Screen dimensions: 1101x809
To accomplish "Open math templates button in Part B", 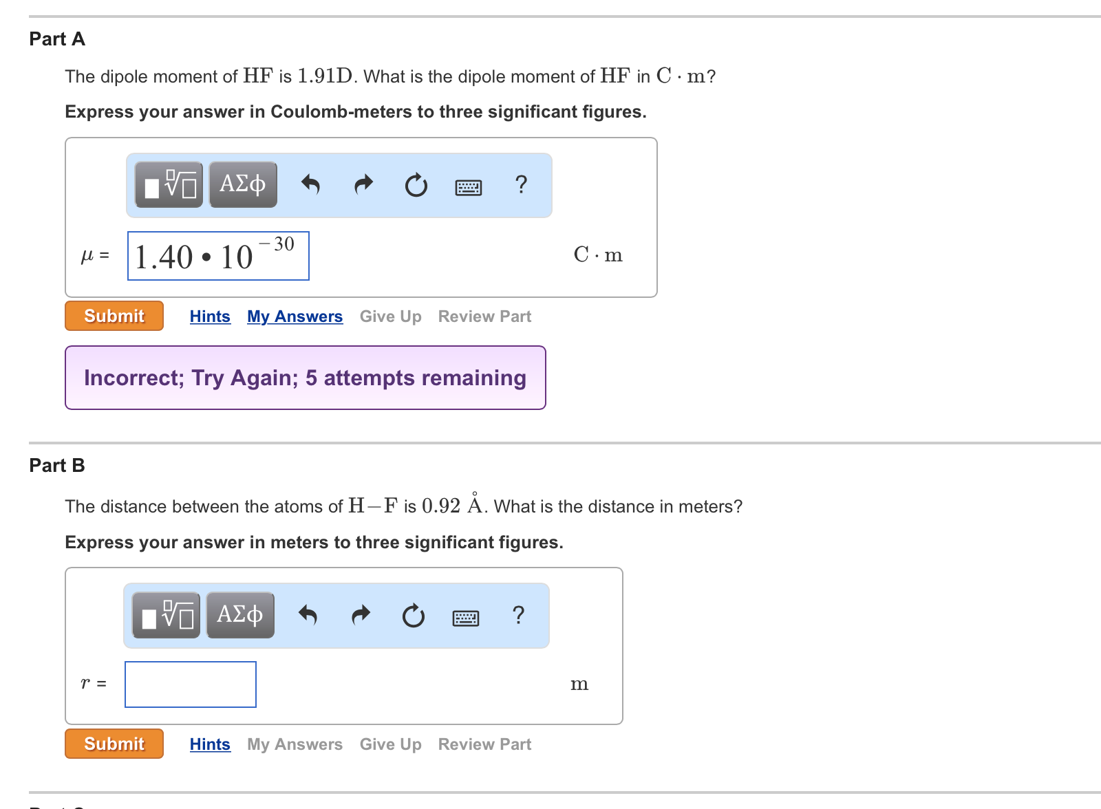I will pyautogui.click(x=167, y=616).
